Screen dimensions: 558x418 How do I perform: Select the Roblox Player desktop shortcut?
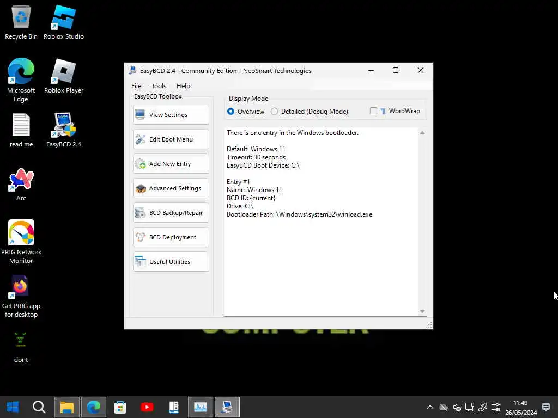pyautogui.click(x=64, y=76)
